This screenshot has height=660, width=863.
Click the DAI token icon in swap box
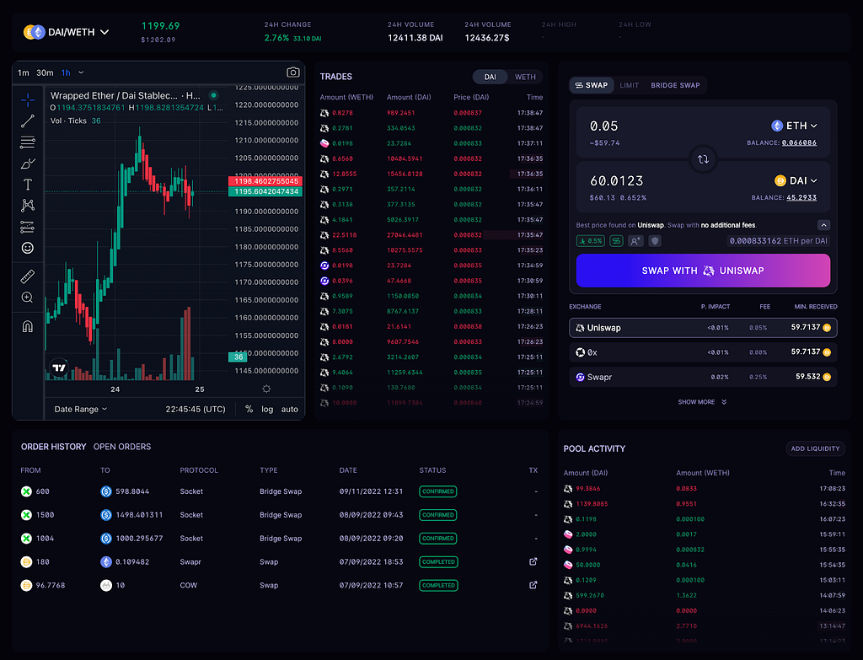[x=780, y=180]
